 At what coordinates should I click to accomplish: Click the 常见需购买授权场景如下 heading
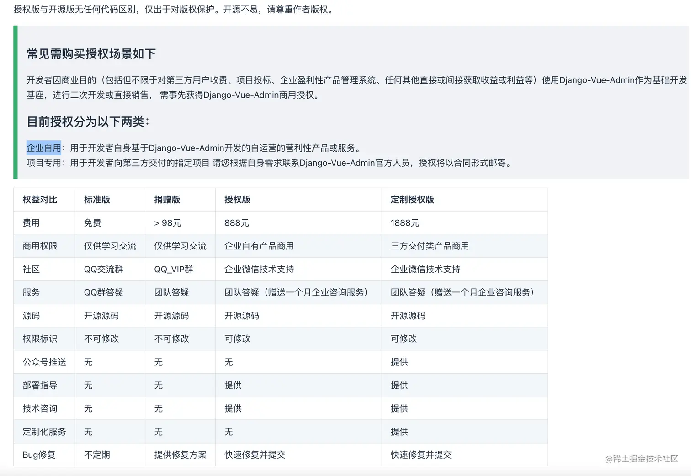coord(90,54)
